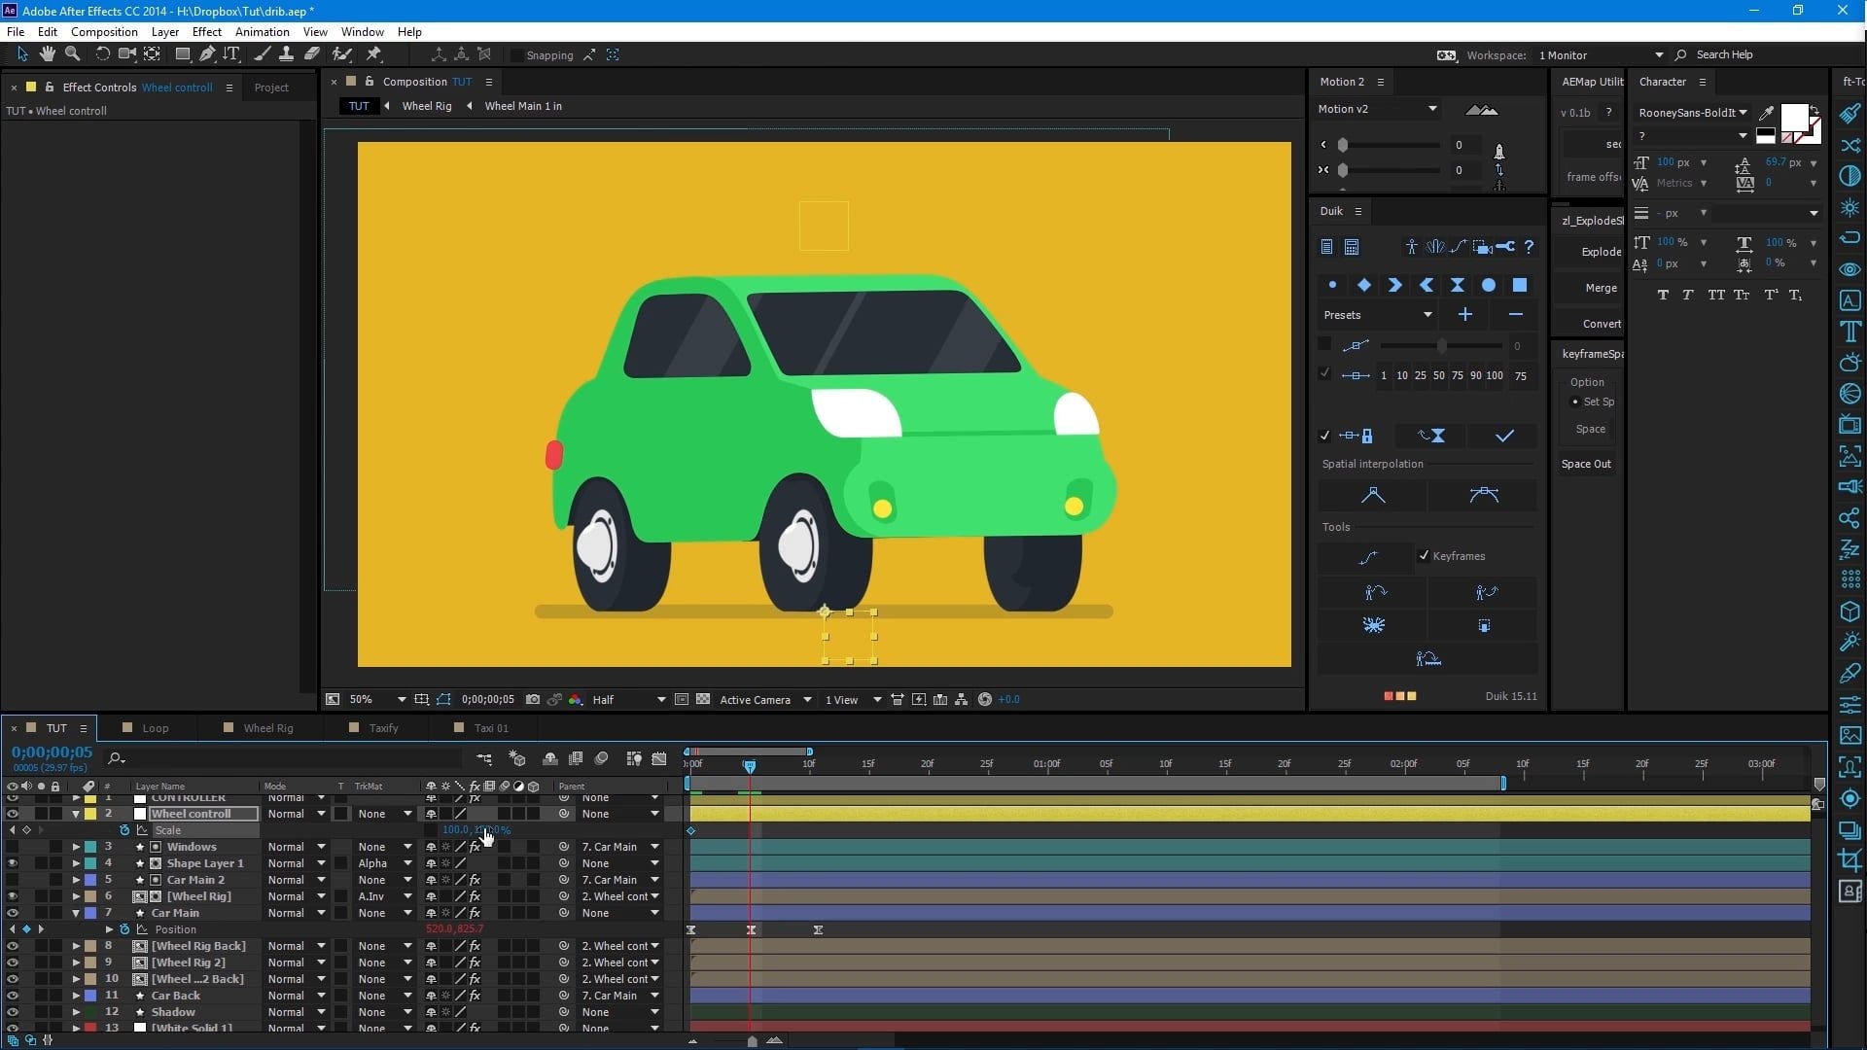This screenshot has height=1050, width=1867.
Task: Switch to the Taxify timeline tab
Action: coord(383,728)
